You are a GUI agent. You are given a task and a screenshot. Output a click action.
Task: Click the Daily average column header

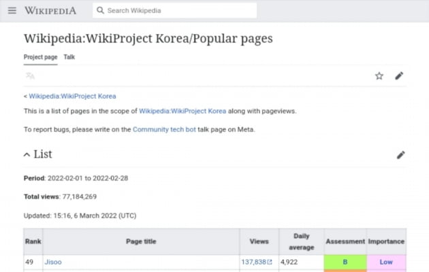pos(302,241)
